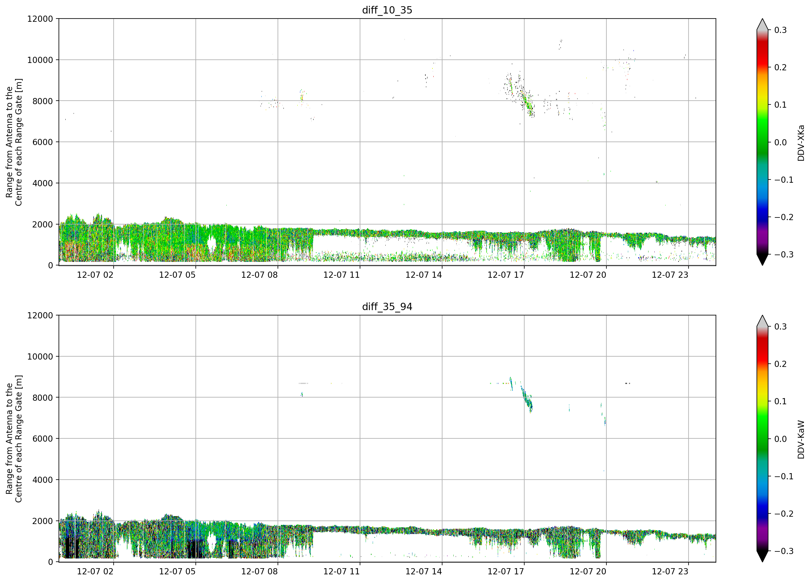Click the 12-07 20 x-tick under the diff_10_35 plot
This screenshot has width=811, height=582.
click(588, 275)
